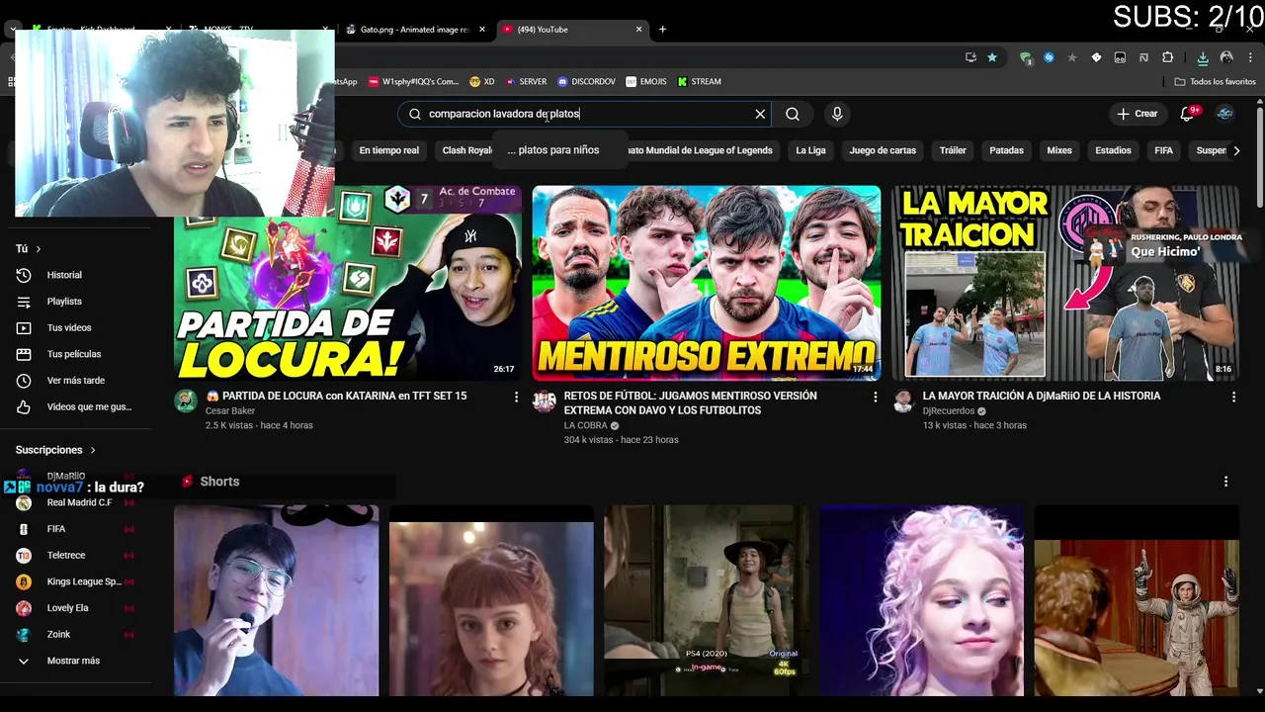Open Chrome three-dot menu
This screenshot has width=1265, height=712.
[x=1250, y=57]
